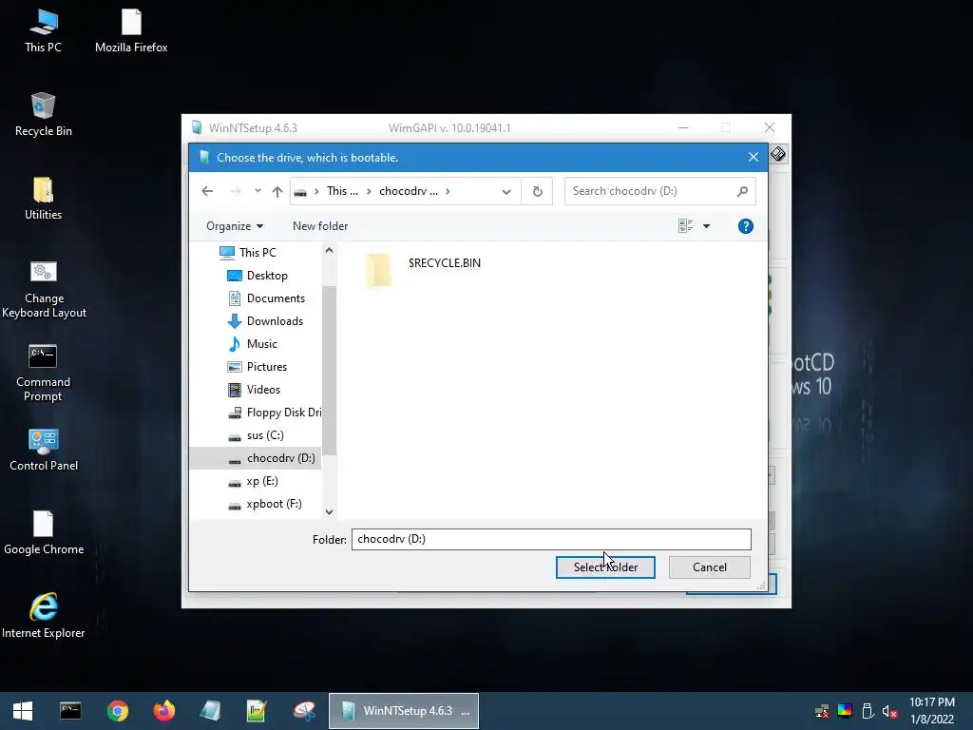
Task: Click the search magnifier icon
Action: click(742, 191)
